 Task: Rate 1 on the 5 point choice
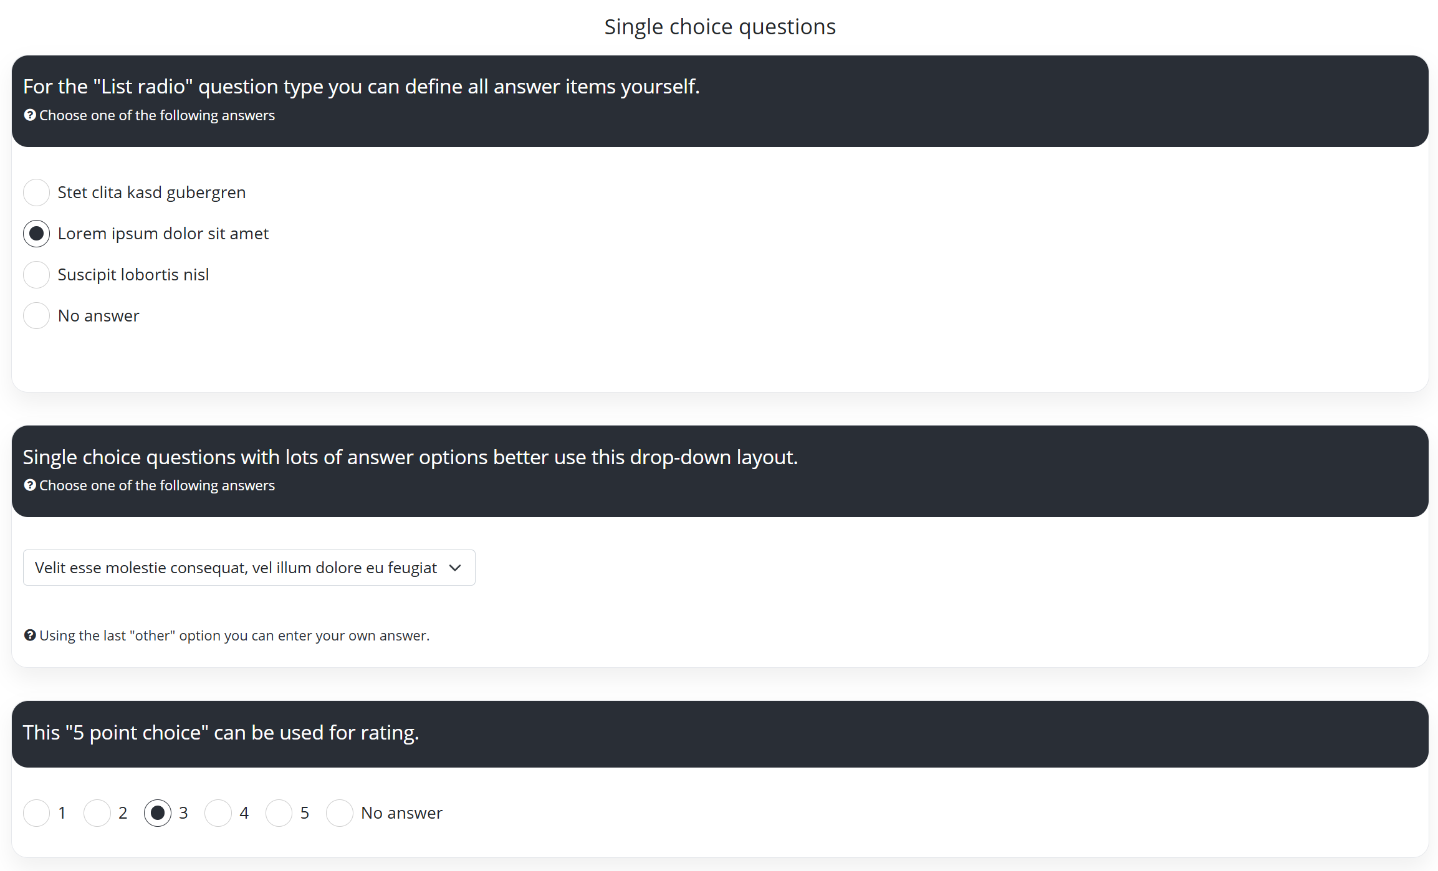click(x=36, y=813)
